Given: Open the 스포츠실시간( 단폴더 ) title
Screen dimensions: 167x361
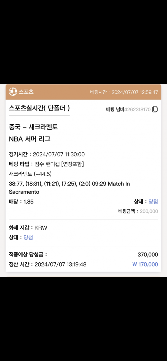Looking at the screenshot, I should [39, 108].
